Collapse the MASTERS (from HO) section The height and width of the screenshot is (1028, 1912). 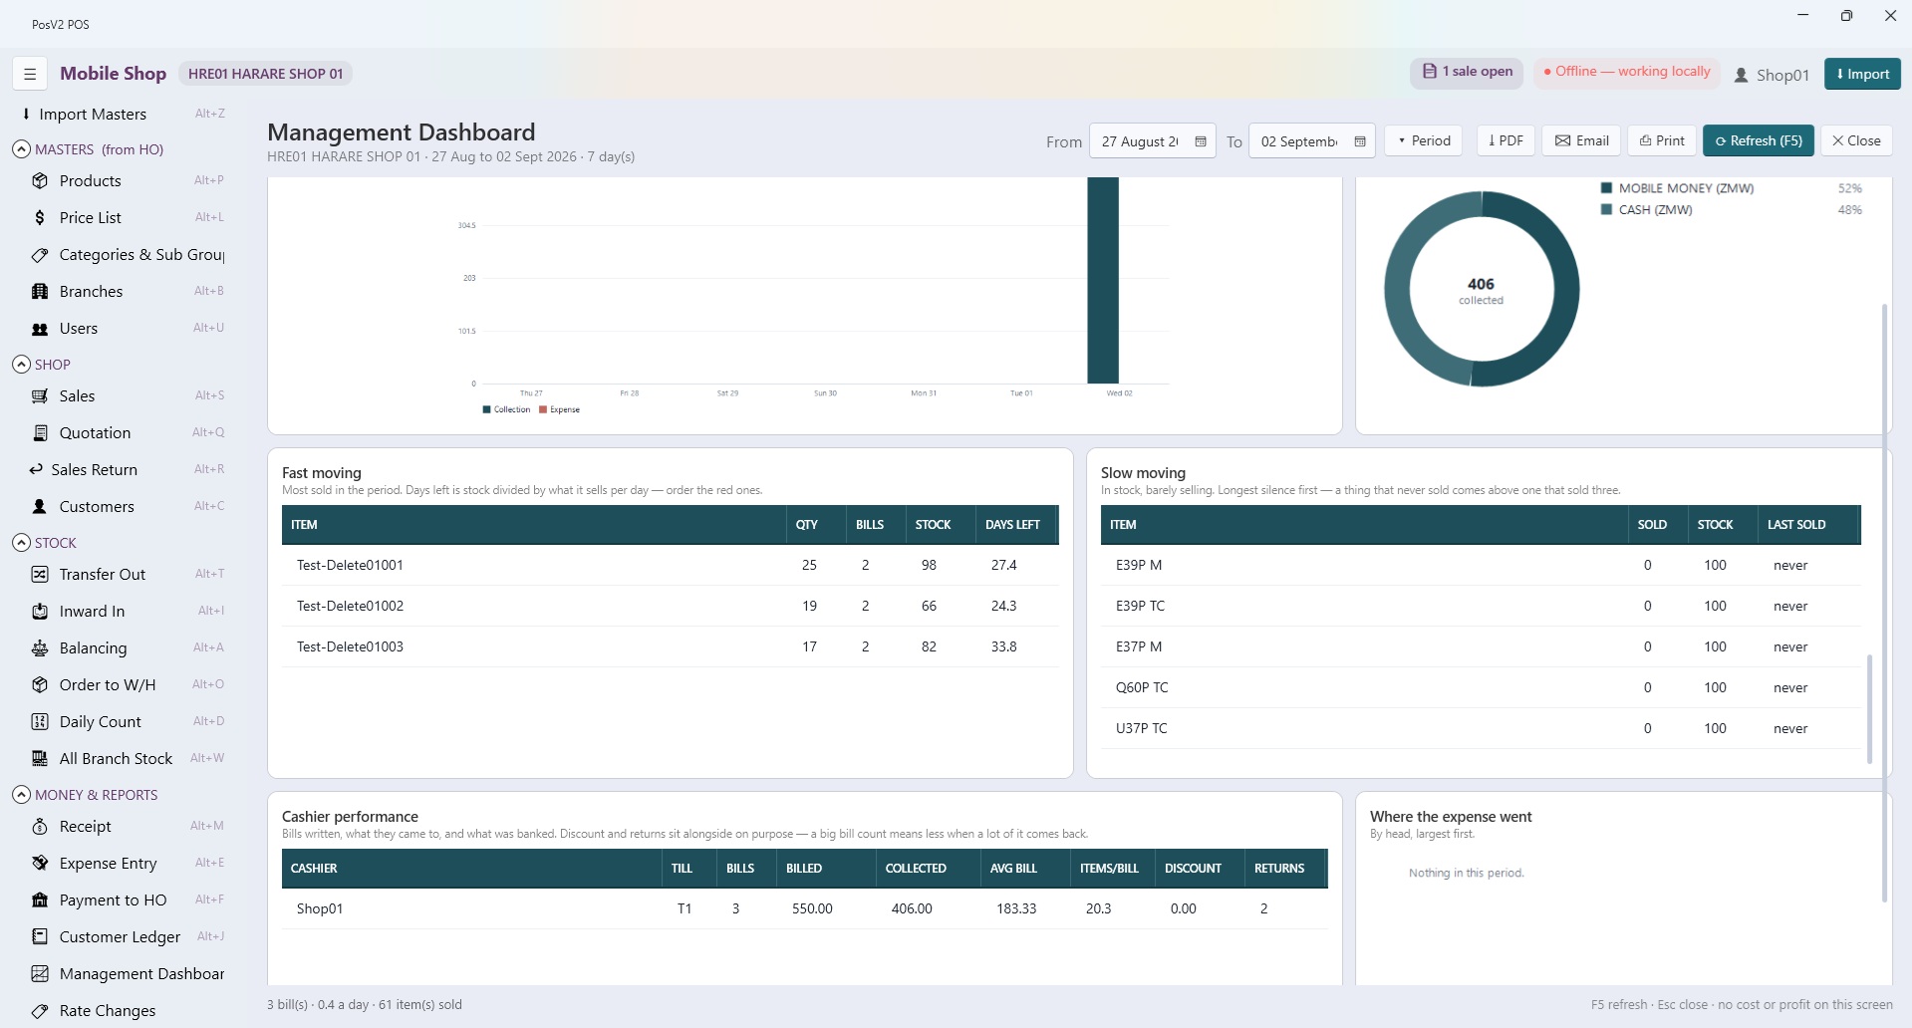click(x=21, y=149)
